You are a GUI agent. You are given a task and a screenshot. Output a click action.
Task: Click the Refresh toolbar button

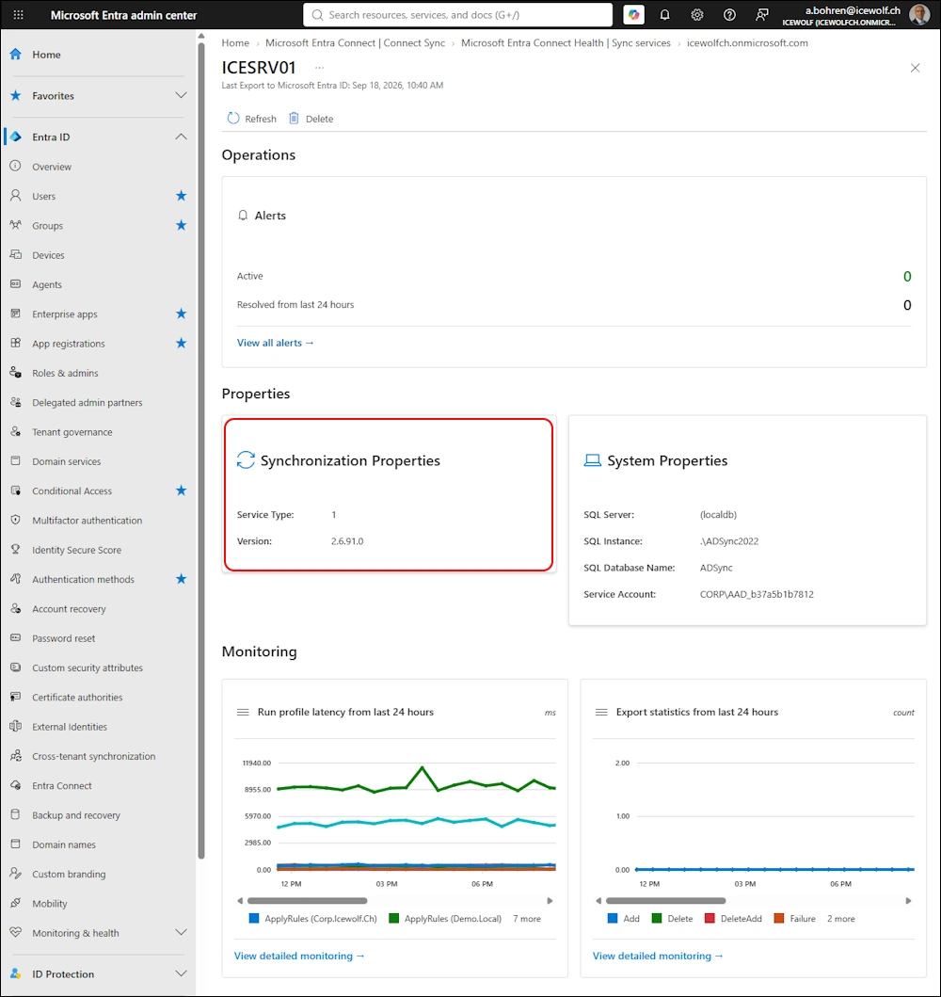[x=252, y=119]
